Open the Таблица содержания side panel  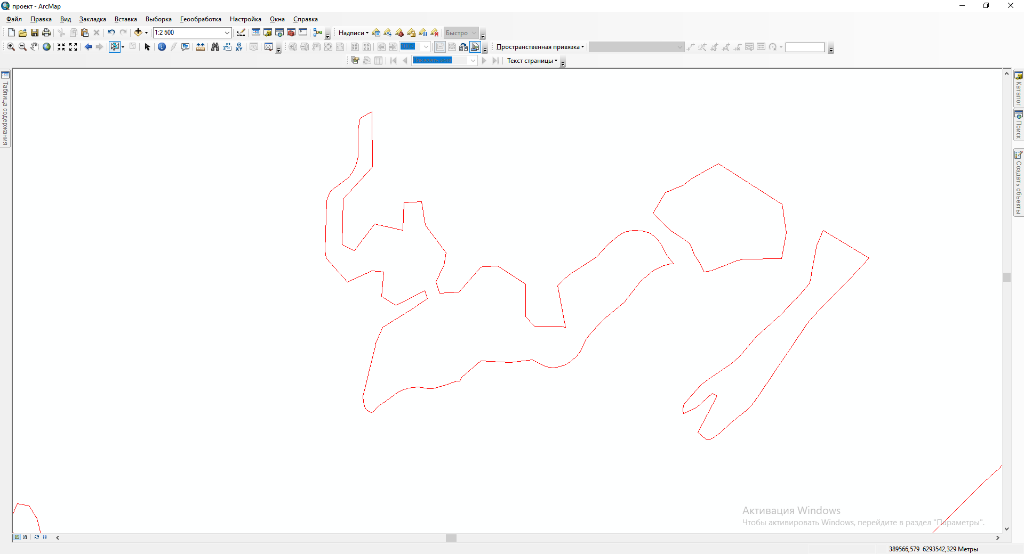pyautogui.click(x=5, y=109)
